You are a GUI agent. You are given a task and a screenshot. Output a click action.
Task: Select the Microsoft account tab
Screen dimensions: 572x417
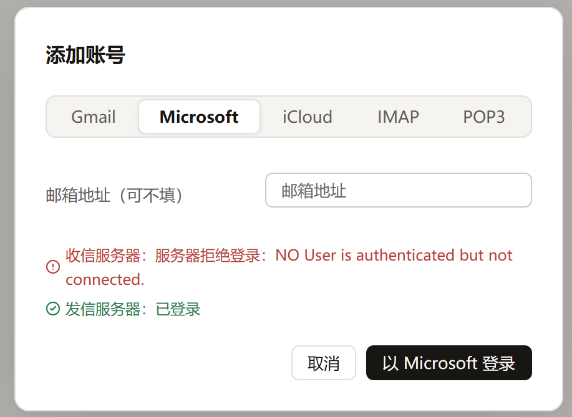tap(199, 117)
